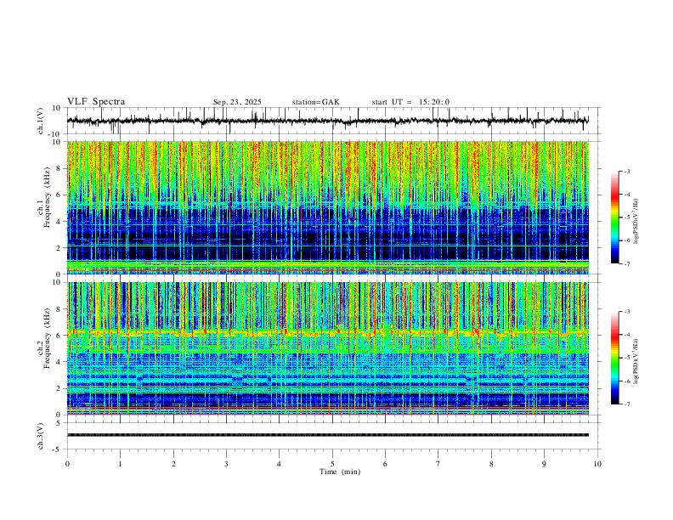This screenshot has width=673, height=520.
Task: Click the "-10" tick on ch.1(V) axis
Action: 55,134
